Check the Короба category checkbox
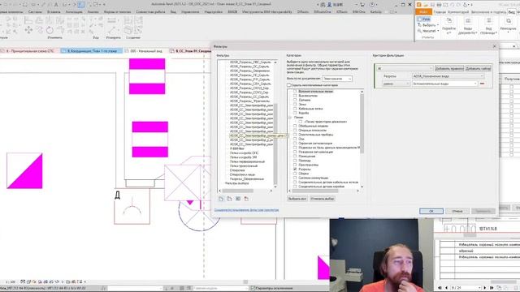The image size is (520, 292). click(295, 113)
